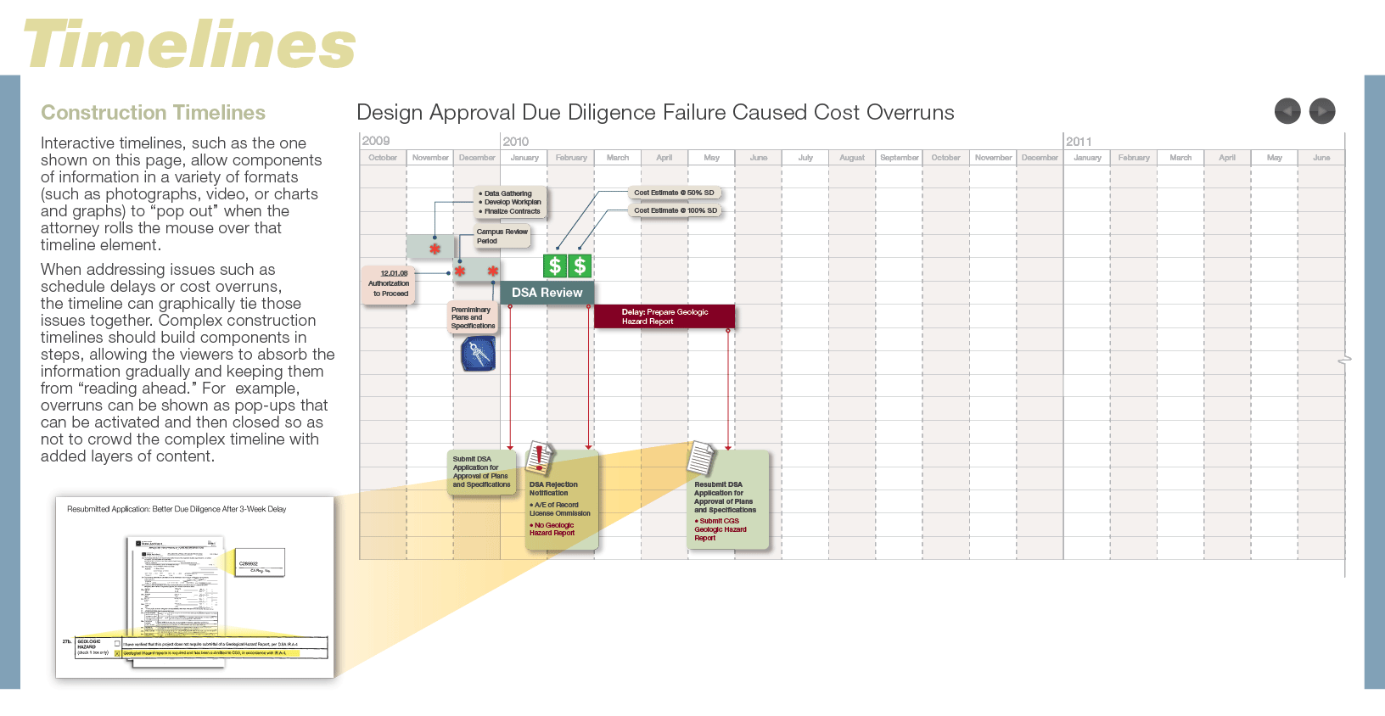Click the left green dollar sign icon
Image resolution: width=1385 pixels, height=716 pixels.
coord(555,266)
